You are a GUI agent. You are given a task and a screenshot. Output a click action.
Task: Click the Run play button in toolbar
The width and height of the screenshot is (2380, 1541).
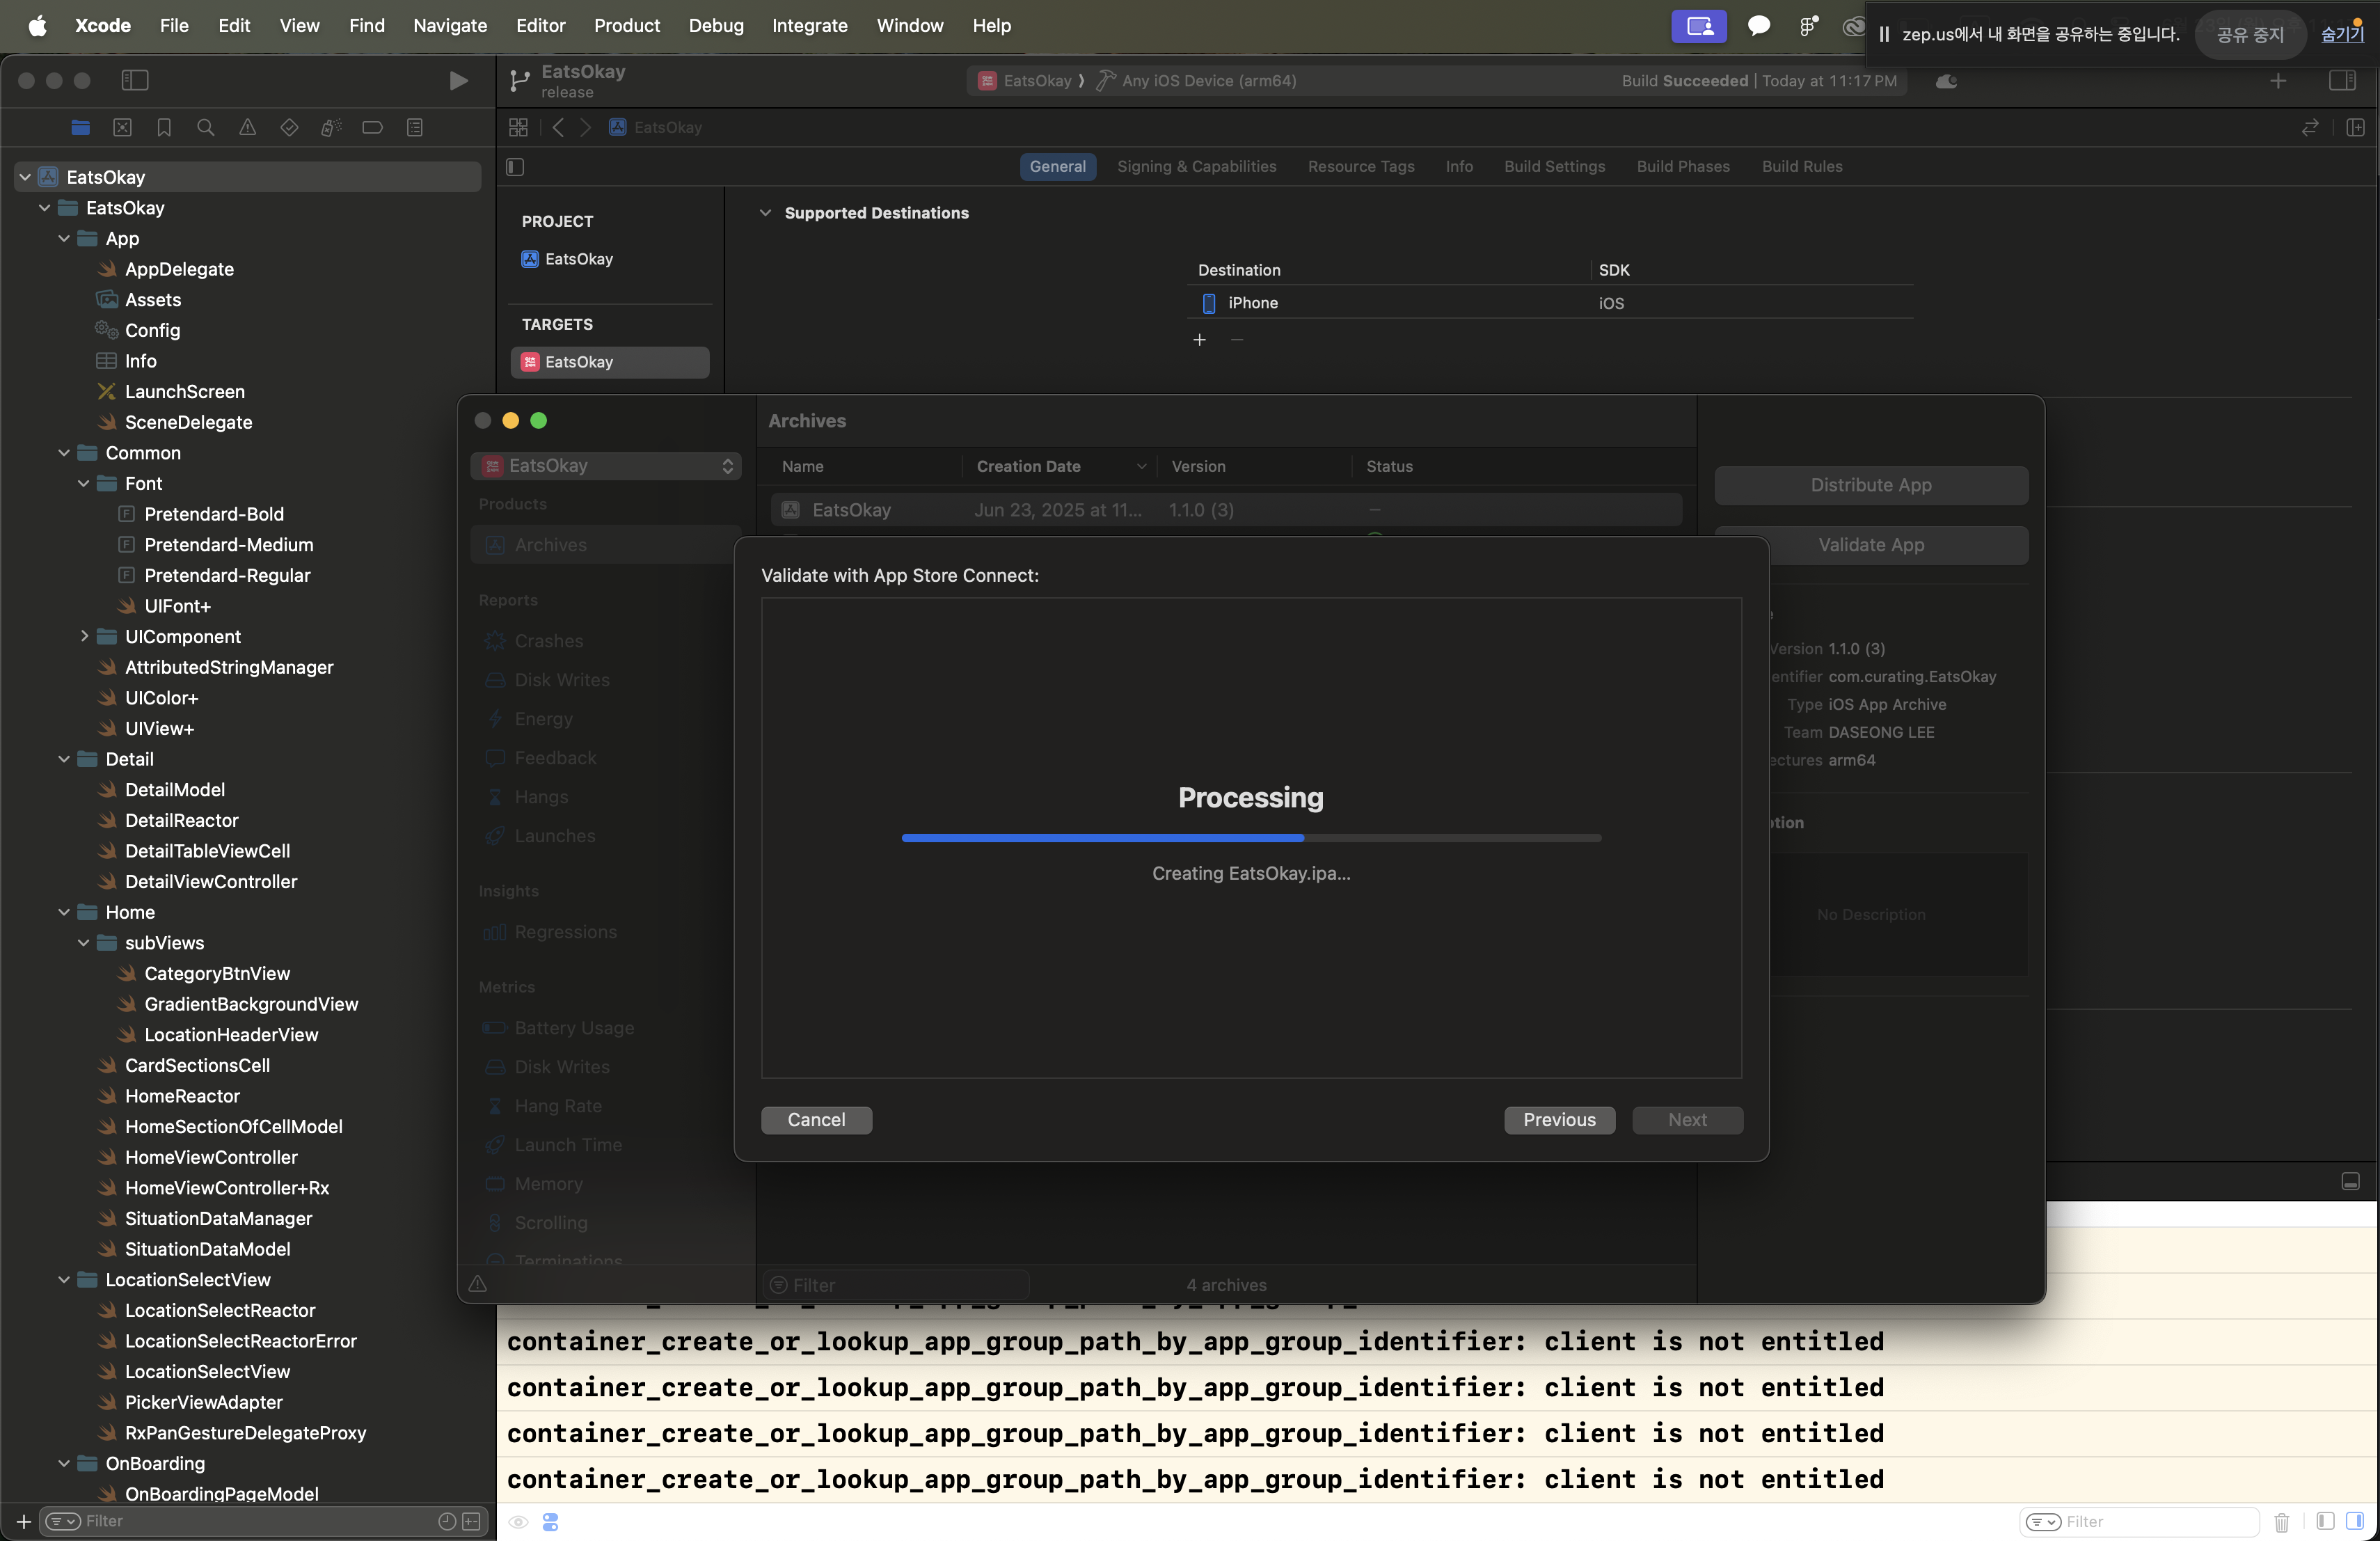pos(458,81)
